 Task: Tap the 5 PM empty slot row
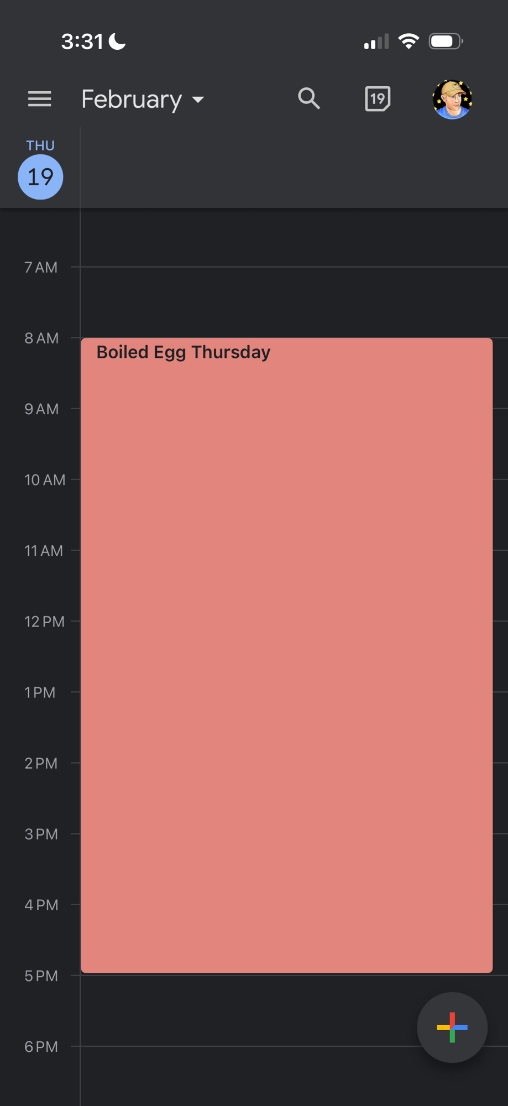[249, 1010]
